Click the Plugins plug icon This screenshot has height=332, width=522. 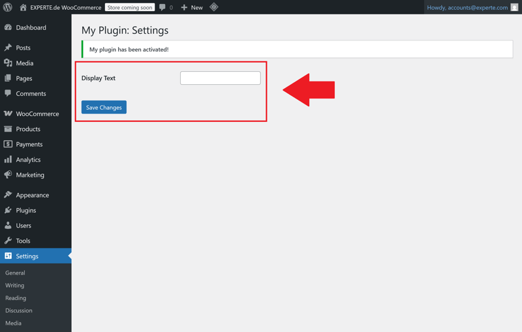click(x=8, y=210)
